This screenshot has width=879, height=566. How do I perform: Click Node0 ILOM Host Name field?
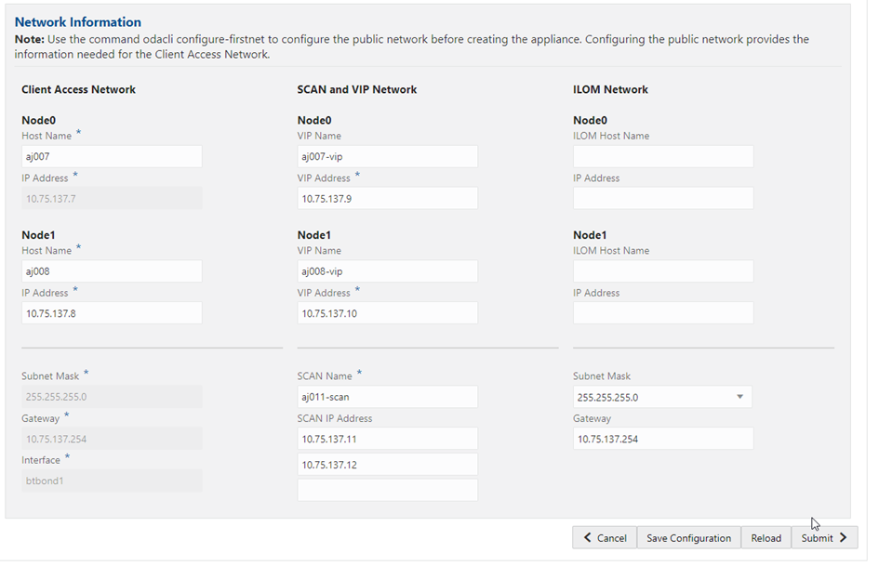pyautogui.click(x=662, y=156)
